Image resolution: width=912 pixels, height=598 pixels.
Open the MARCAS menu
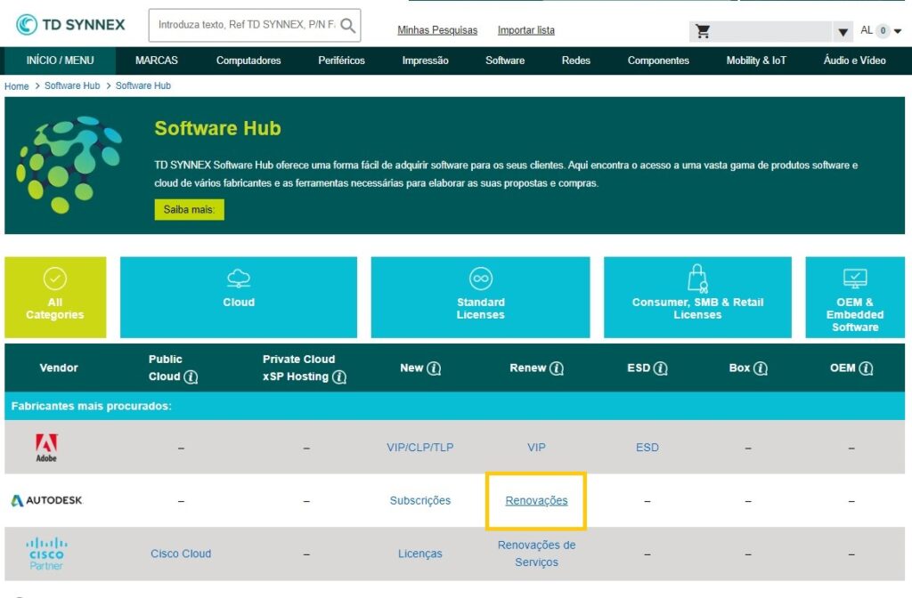click(157, 61)
